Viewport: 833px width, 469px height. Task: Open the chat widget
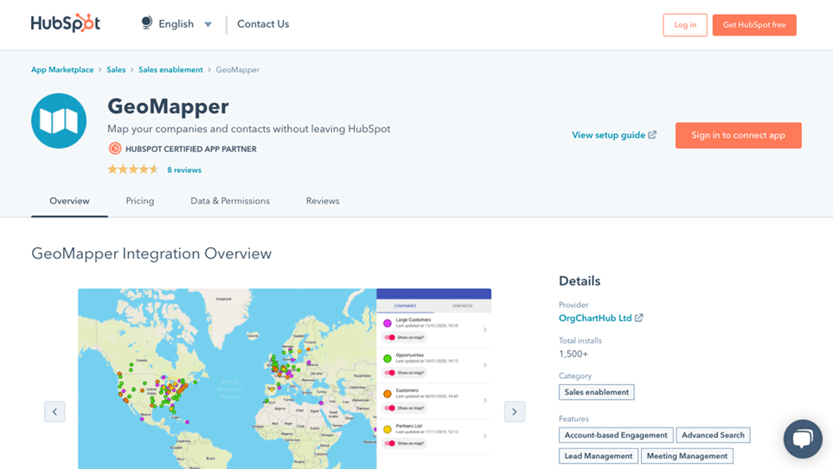click(803, 439)
